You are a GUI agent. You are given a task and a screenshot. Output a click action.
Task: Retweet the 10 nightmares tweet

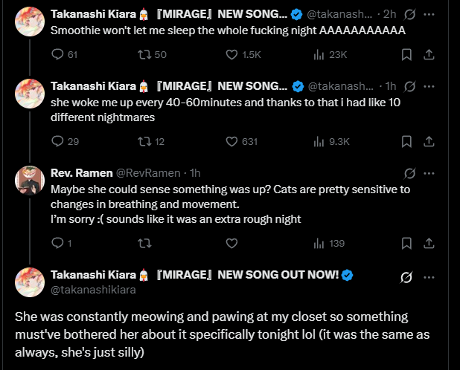[x=145, y=141]
